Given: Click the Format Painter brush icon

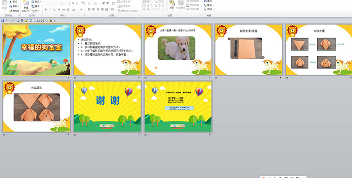Looking at the screenshot, I should (10, 11).
